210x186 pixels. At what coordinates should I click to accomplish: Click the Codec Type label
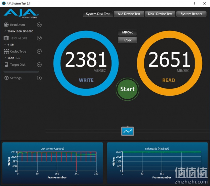(x=18, y=51)
